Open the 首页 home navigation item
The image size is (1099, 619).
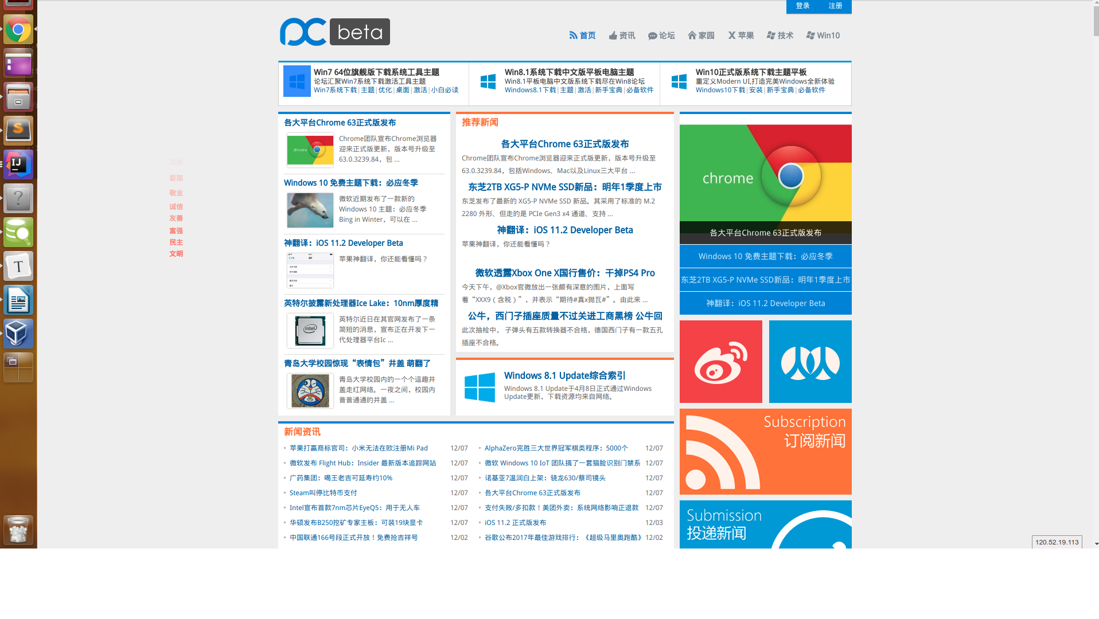[582, 36]
